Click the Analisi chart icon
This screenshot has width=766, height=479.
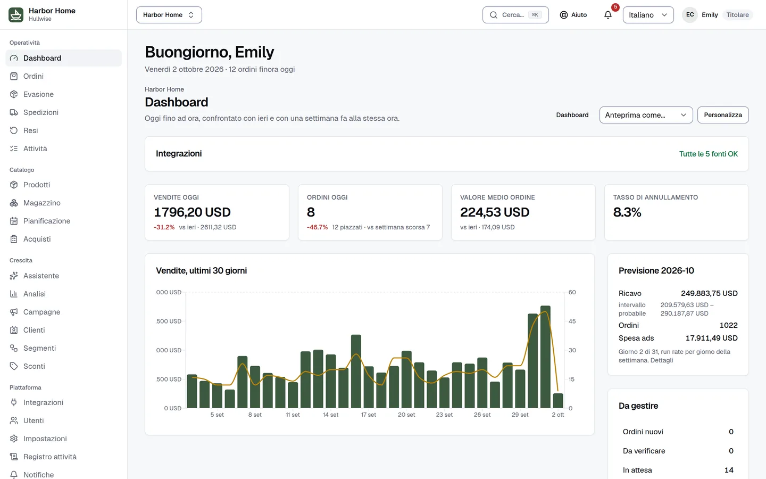coord(14,294)
